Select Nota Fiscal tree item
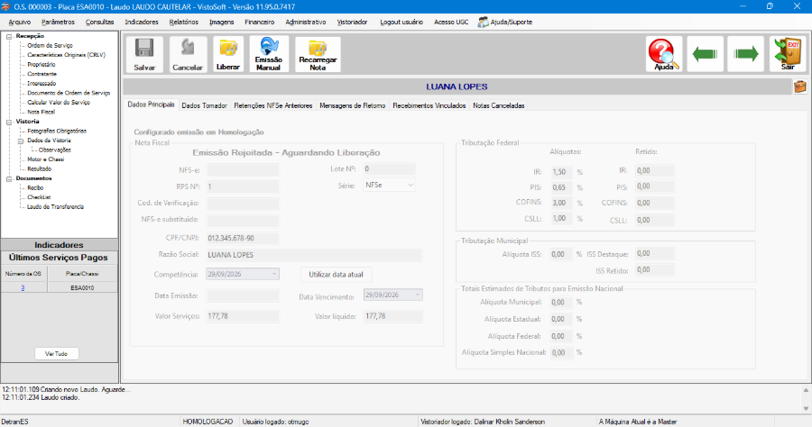 tap(41, 112)
